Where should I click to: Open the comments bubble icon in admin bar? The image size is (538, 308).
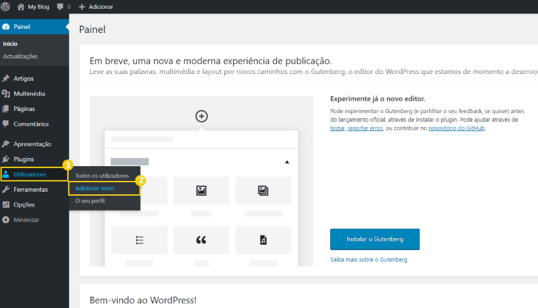[60, 7]
